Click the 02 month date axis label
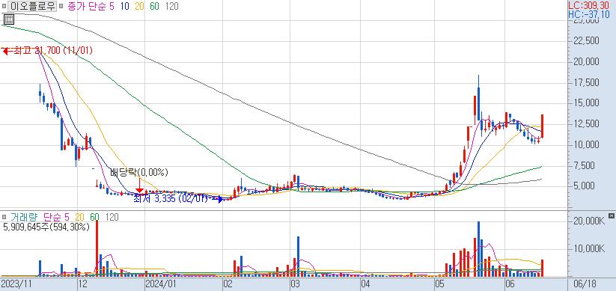This screenshot has width=616, height=291. pos(228,284)
